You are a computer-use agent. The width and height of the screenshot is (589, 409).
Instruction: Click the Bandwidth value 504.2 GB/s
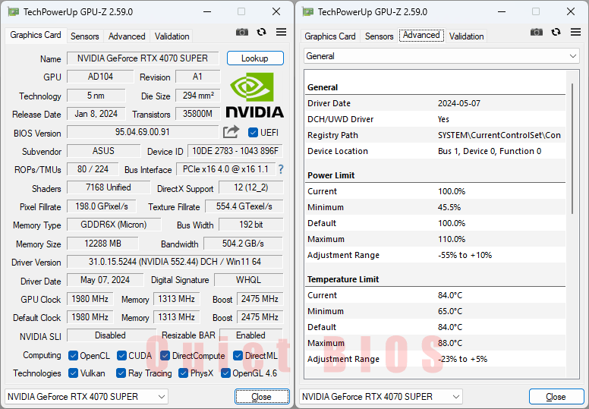(x=243, y=244)
